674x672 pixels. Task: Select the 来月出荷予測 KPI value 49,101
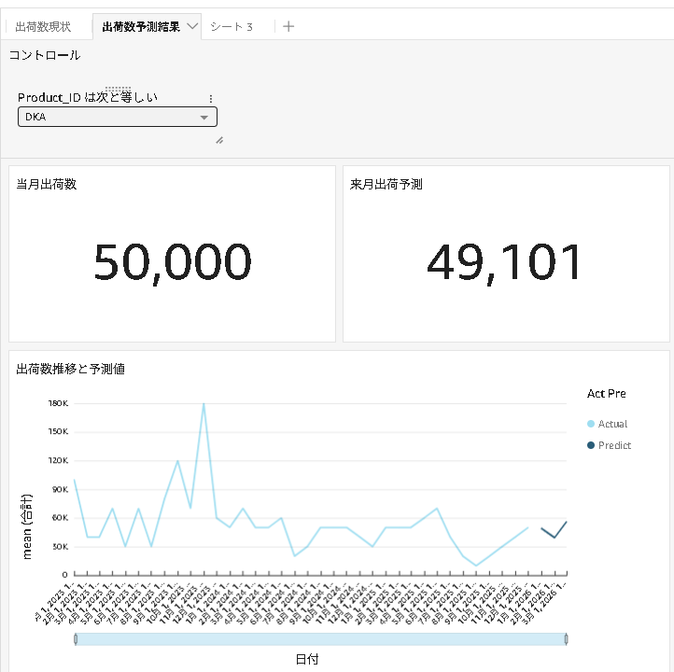coord(505,261)
